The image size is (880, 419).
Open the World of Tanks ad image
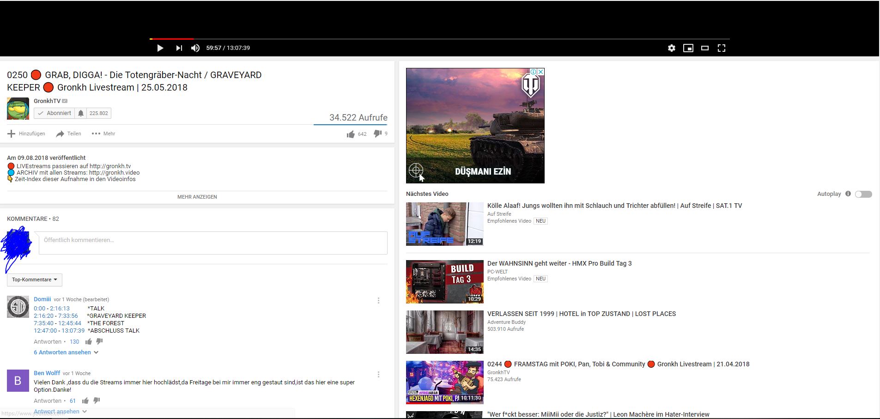tap(475, 126)
